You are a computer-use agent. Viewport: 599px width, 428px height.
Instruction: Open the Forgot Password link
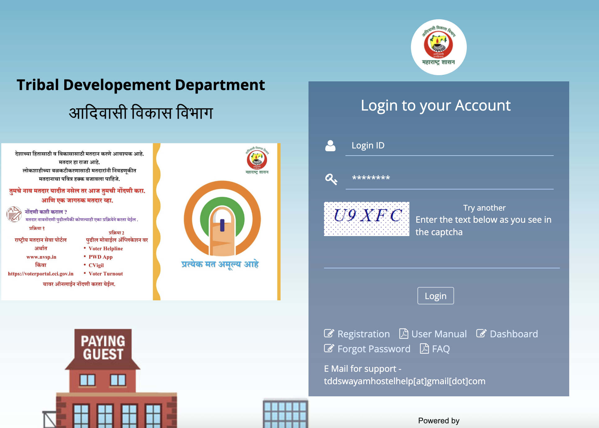374,349
